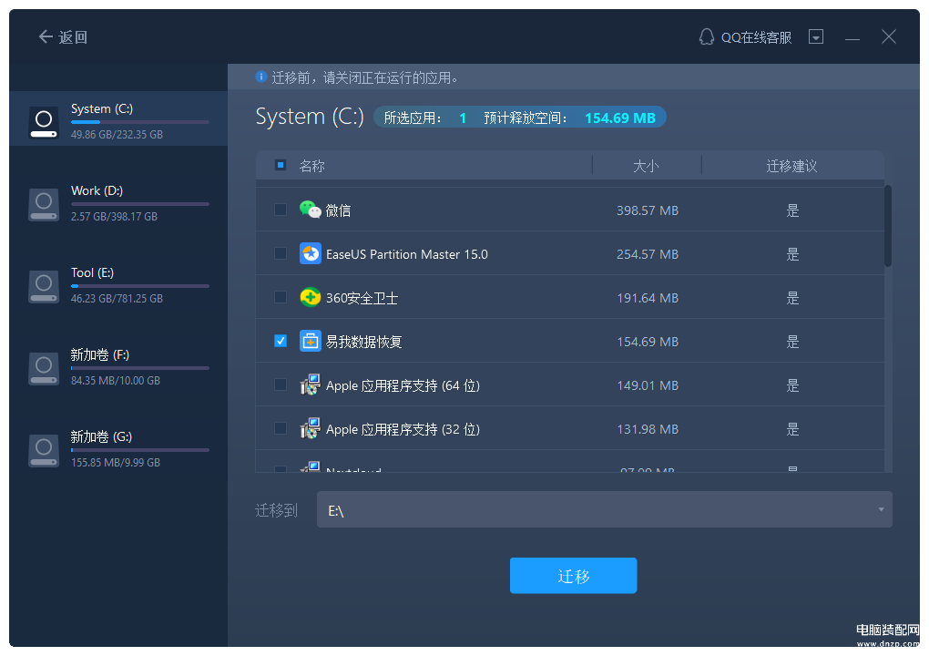Check the 微信 checkbox

tap(281, 210)
